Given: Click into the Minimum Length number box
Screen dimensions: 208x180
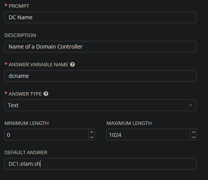Looking at the screenshot, I should tap(47, 135).
